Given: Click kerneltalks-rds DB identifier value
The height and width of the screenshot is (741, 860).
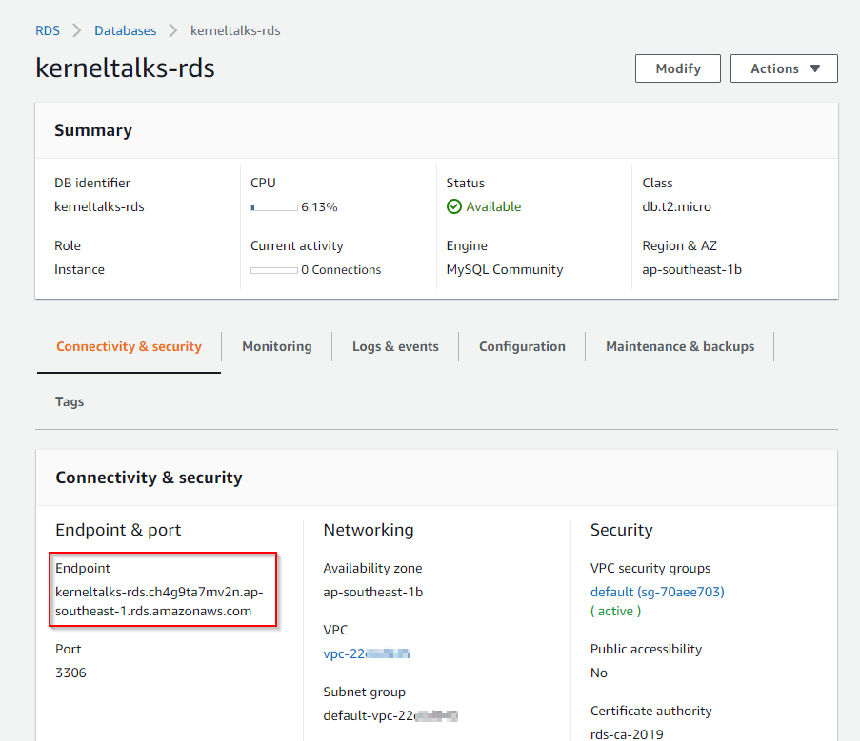Looking at the screenshot, I should [99, 207].
